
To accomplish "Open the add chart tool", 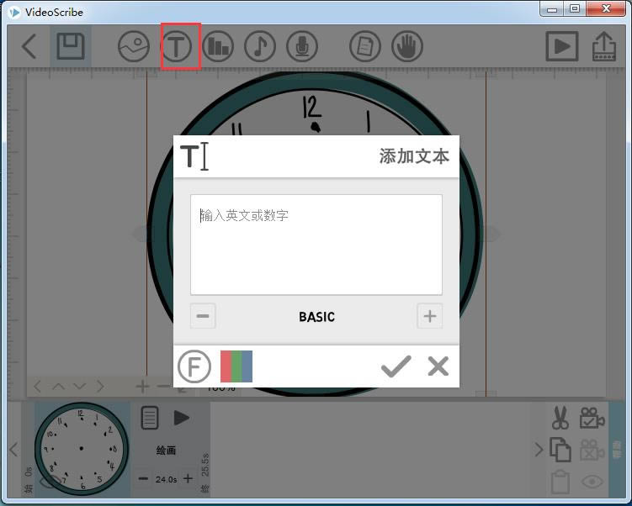I will [x=218, y=46].
